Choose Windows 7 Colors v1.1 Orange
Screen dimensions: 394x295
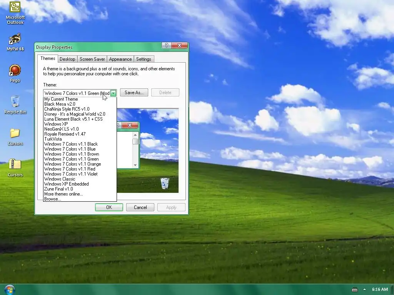point(80,164)
